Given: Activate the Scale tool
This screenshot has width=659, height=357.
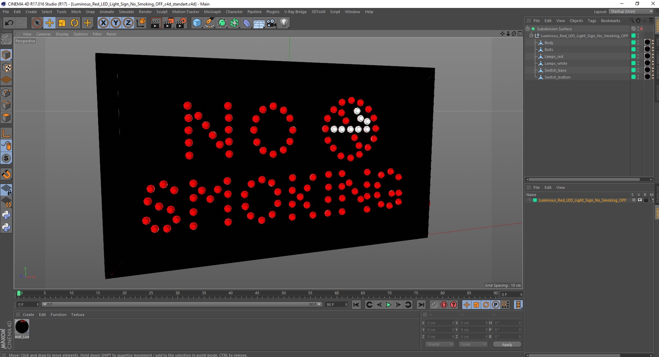Looking at the screenshot, I should [x=62, y=23].
